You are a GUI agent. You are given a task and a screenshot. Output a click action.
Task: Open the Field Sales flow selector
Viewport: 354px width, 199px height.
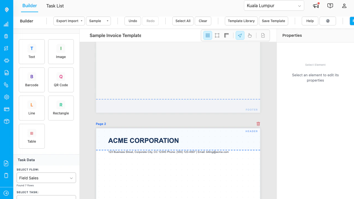[x=46, y=178]
